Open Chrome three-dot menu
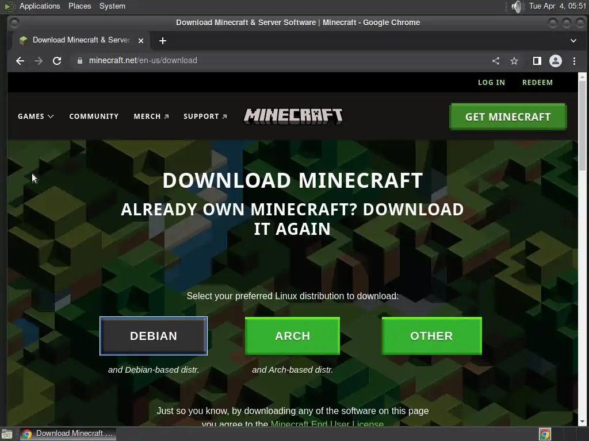Image resolution: width=589 pixels, height=441 pixels. click(x=574, y=61)
